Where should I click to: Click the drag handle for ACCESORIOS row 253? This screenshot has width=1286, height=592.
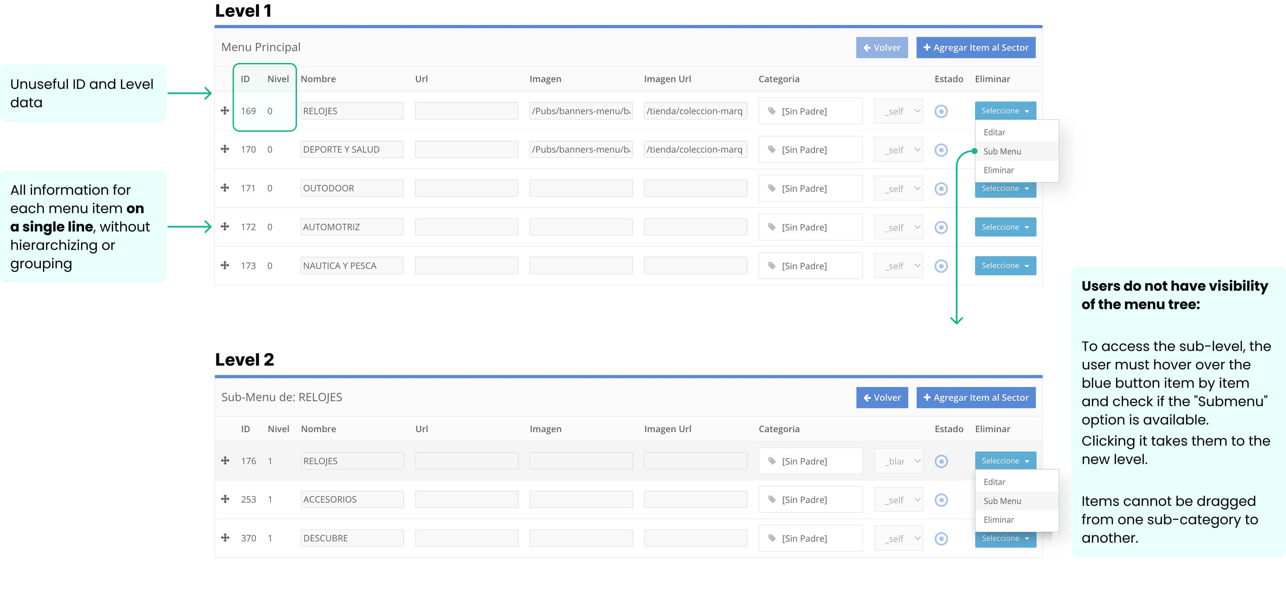[x=225, y=499]
